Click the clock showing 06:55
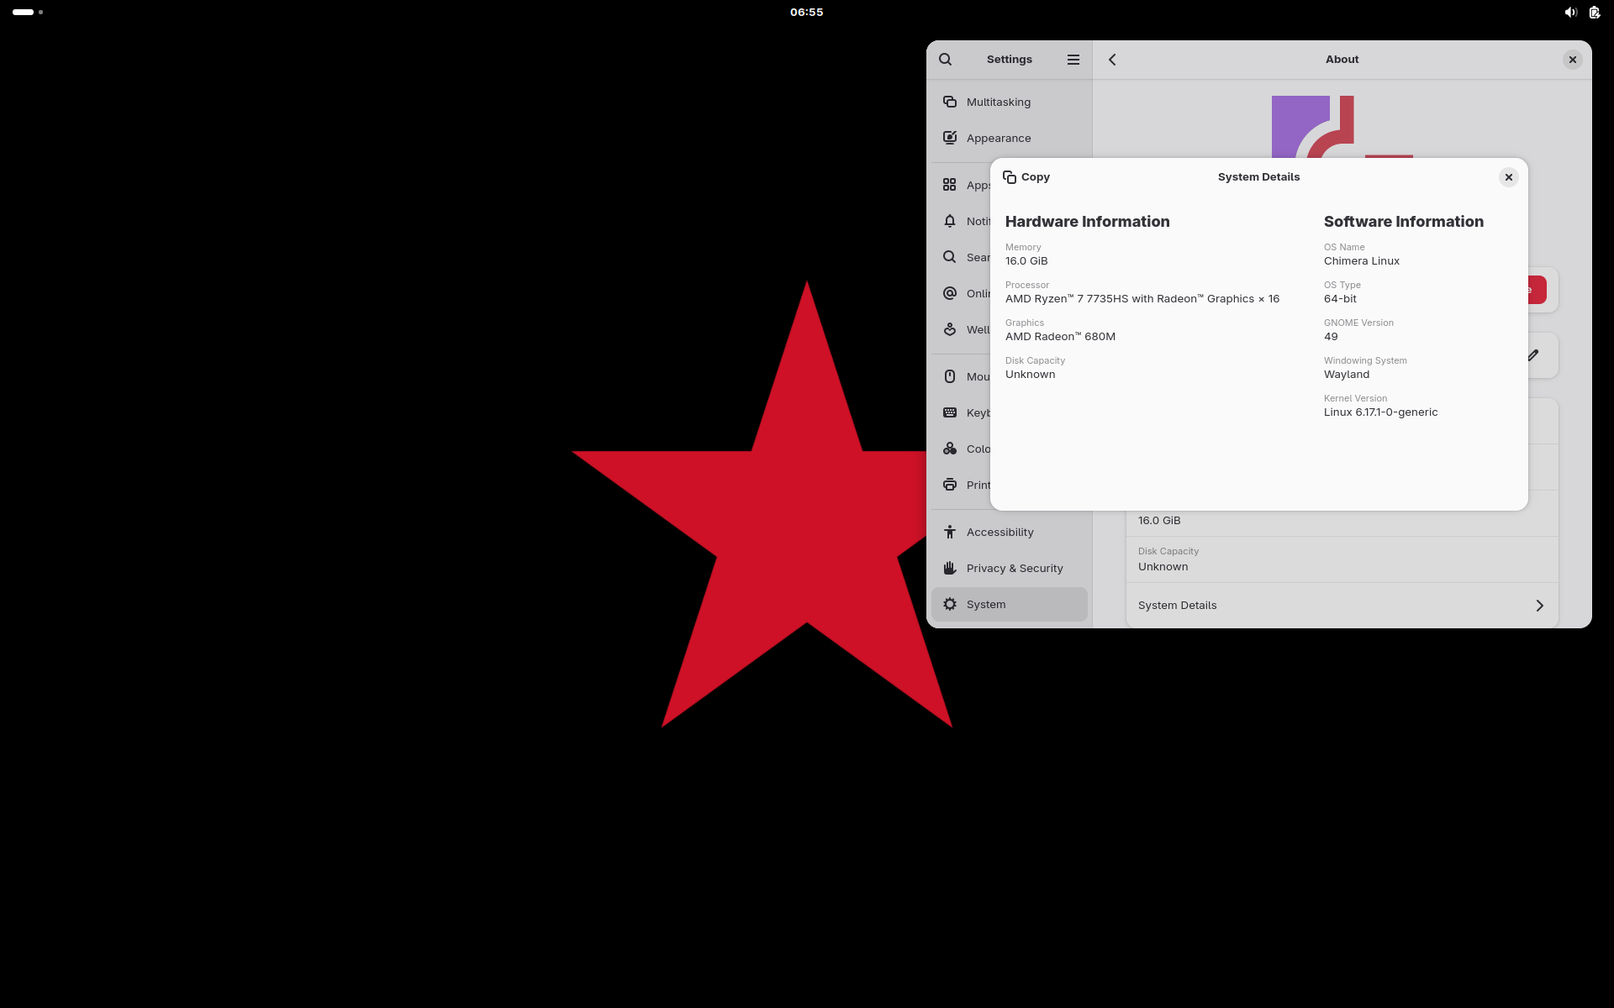Image resolution: width=1614 pixels, height=1008 pixels. [806, 12]
